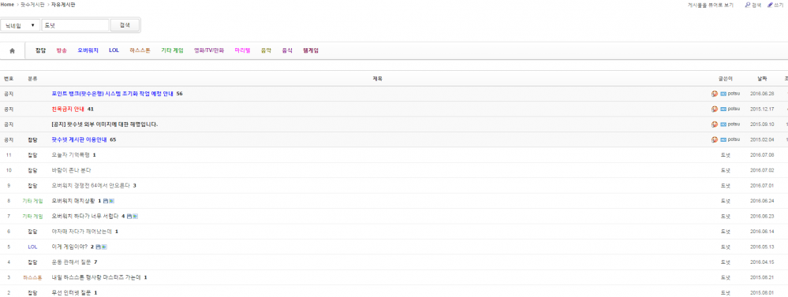Select the 음악 category tab
Image resolution: width=788 pixels, height=297 pixels.
pyautogui.click(x=267, y=50)
